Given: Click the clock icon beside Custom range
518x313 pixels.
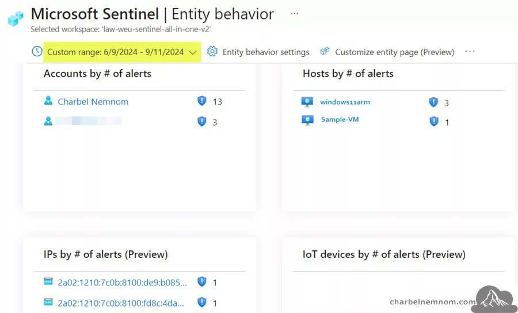Looking at the screenshot, I should pos(37,51).
